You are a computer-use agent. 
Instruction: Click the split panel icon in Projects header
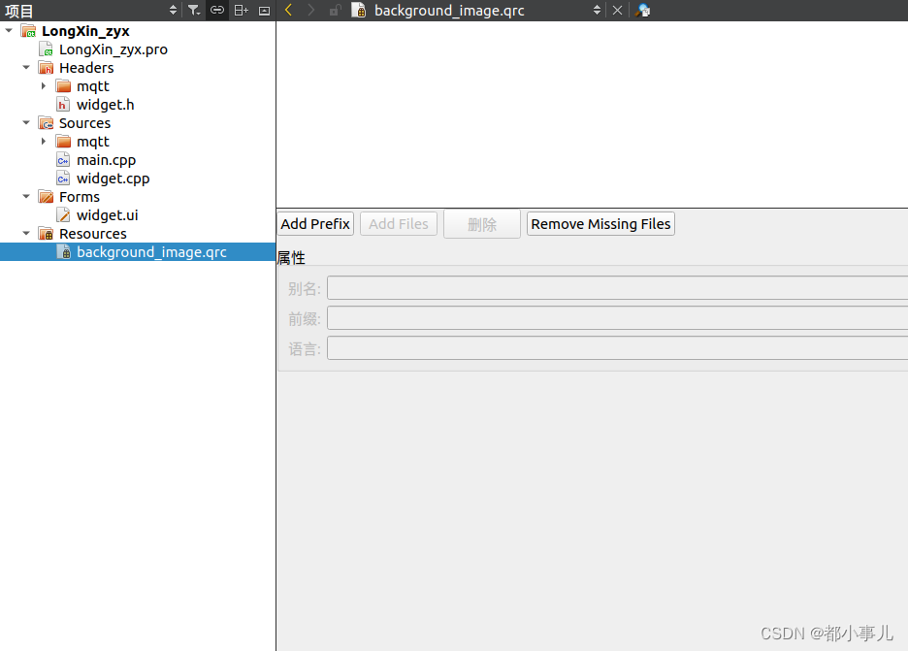point(241,10)
